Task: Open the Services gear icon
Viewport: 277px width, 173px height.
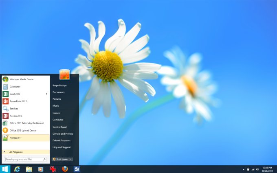Action: point(5,109)
